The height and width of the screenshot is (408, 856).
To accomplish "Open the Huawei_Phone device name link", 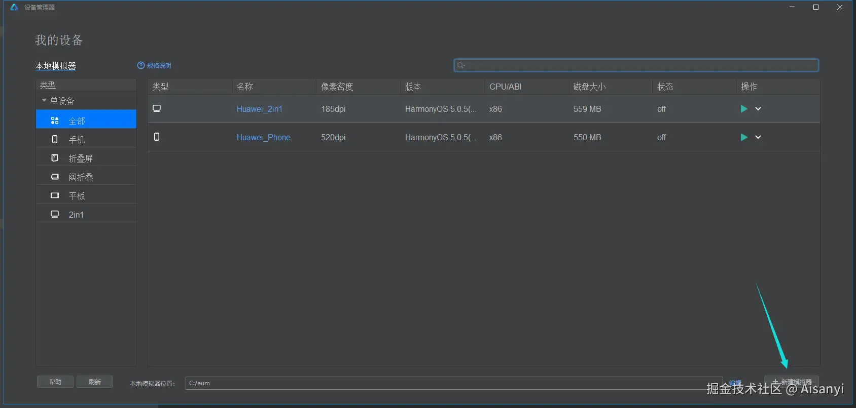I will point(264,137).
